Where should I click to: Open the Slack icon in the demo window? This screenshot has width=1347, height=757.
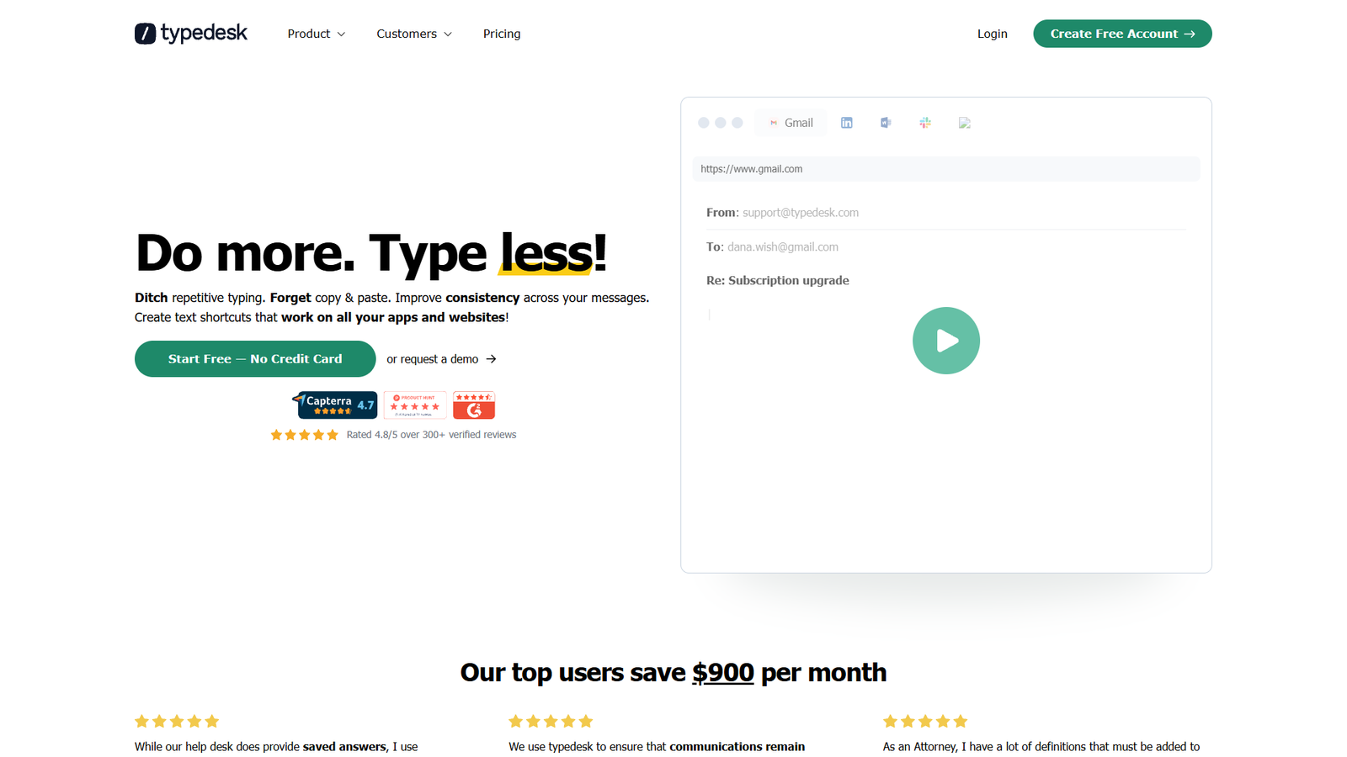[925, 123]
